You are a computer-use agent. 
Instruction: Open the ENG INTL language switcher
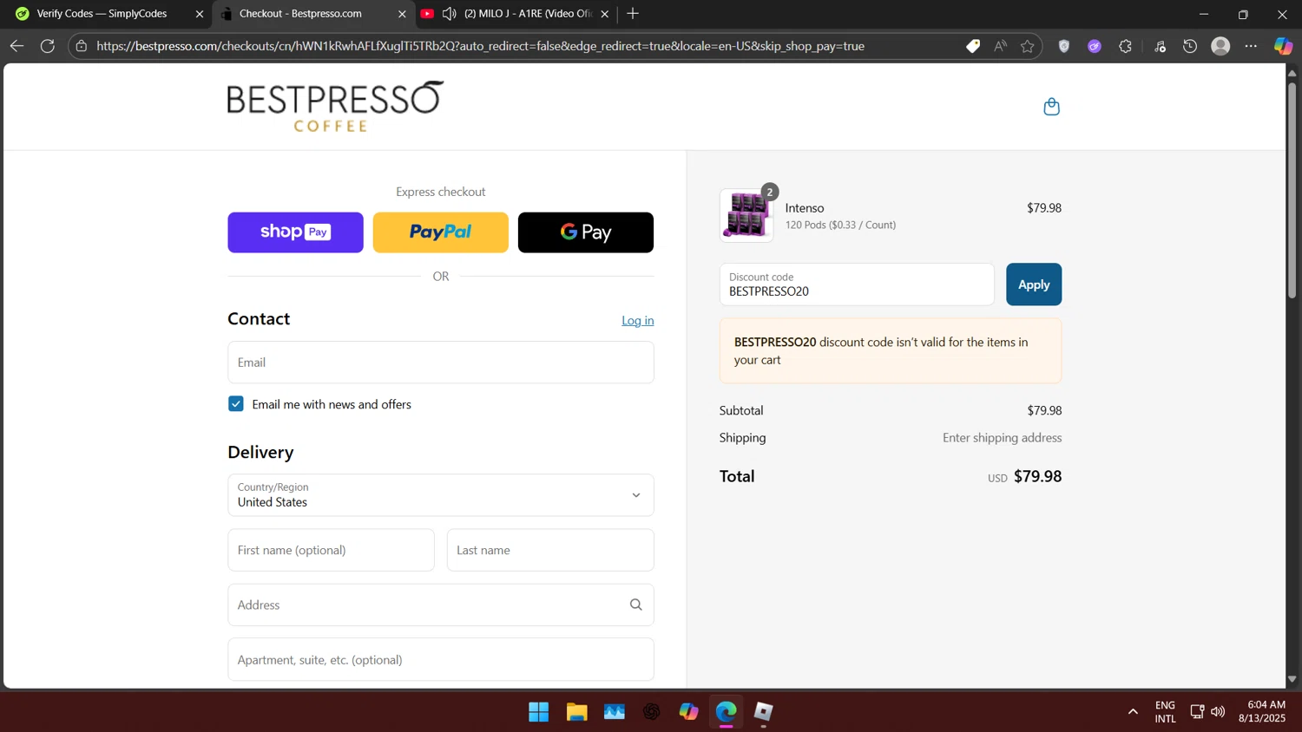pyautogui.click(x=1165, y=712)
